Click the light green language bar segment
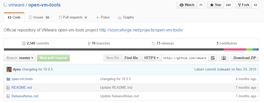Viewport: 264px width, 103px height. pyautogui.click(x=249, y=49)
